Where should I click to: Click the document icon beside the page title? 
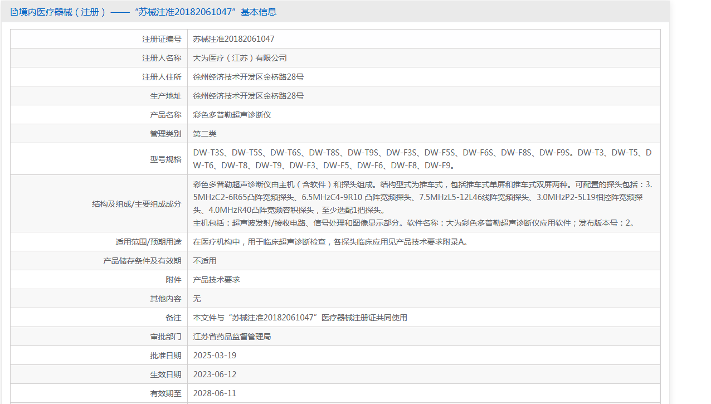point(14,12)
